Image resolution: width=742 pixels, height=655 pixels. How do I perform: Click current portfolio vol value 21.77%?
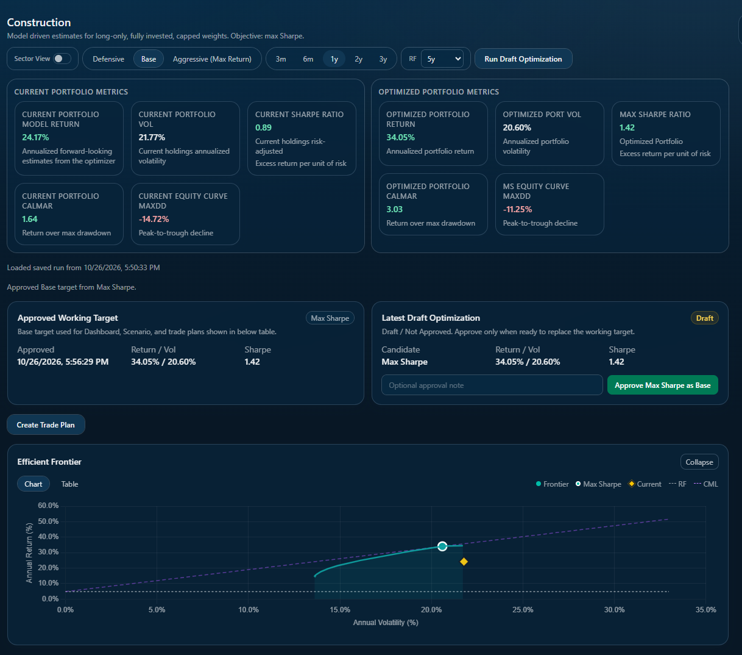pos(152,138)
